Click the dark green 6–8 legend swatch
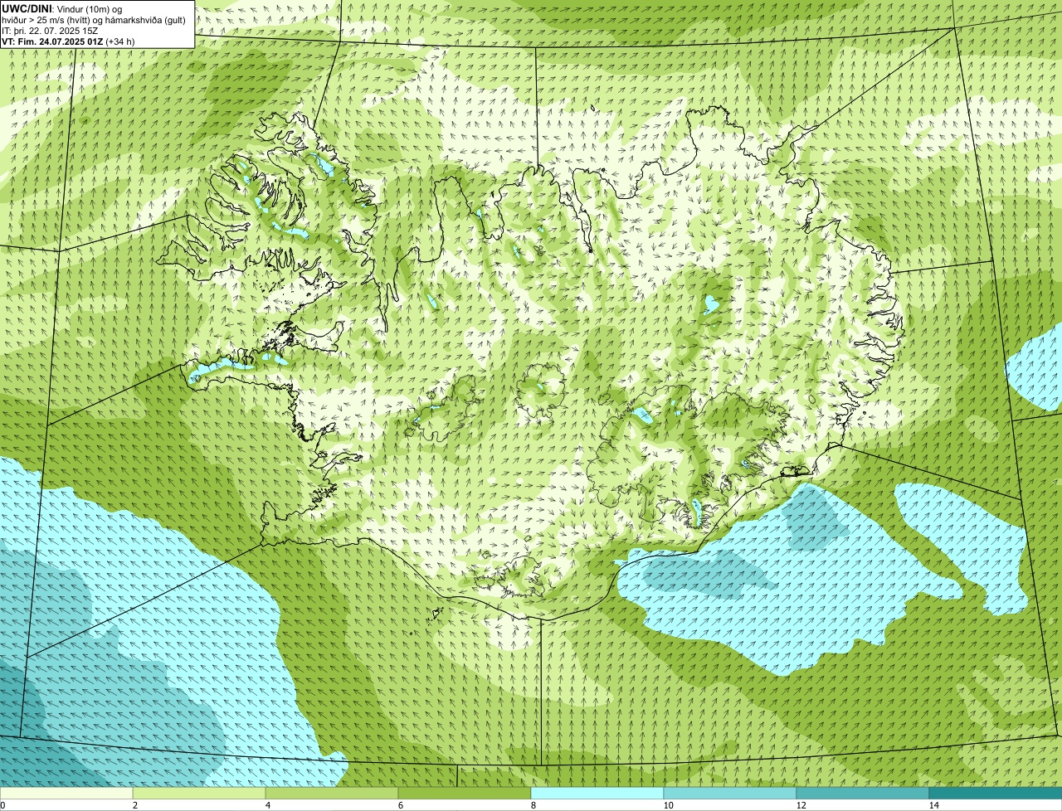The height and width of the screenshot is (811, 1062). (x=465, y=793)
